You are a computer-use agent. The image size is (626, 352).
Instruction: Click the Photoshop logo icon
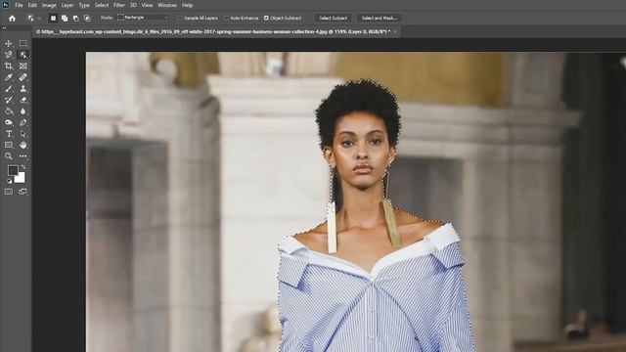pyautogui.click(x=6, y=5)
